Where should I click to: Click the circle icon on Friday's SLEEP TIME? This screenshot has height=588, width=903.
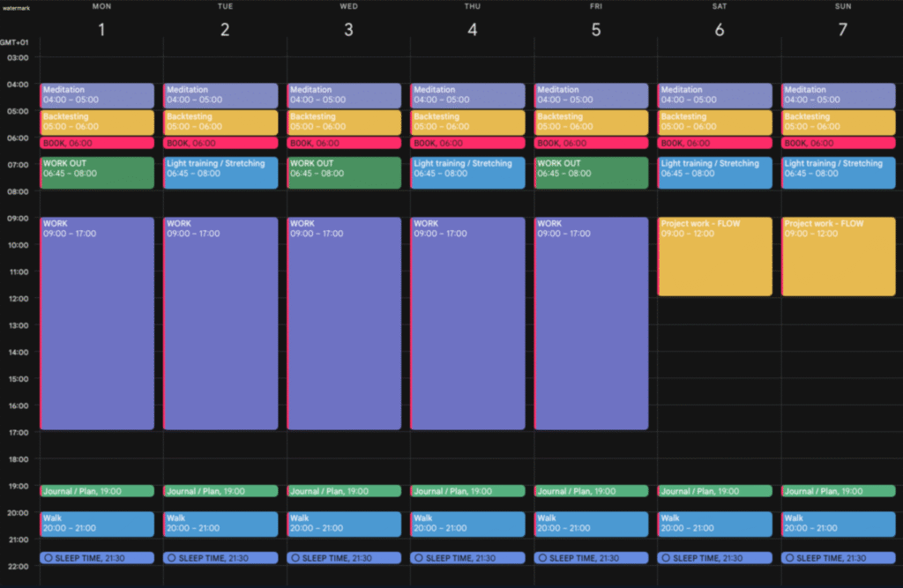coord(542,558)
